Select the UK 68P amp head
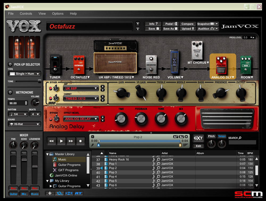The width and height of the screenshot is (266, 201). pos(115,46)
